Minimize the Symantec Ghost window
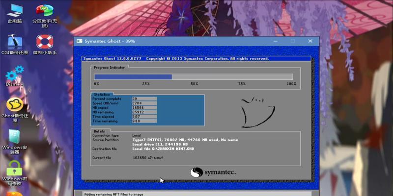 (x=275, y=41)
